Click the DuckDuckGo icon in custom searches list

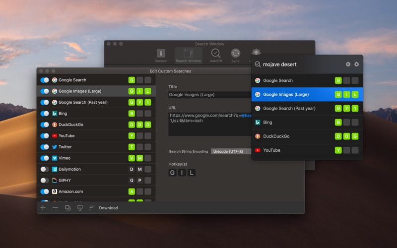pos(55,124)
